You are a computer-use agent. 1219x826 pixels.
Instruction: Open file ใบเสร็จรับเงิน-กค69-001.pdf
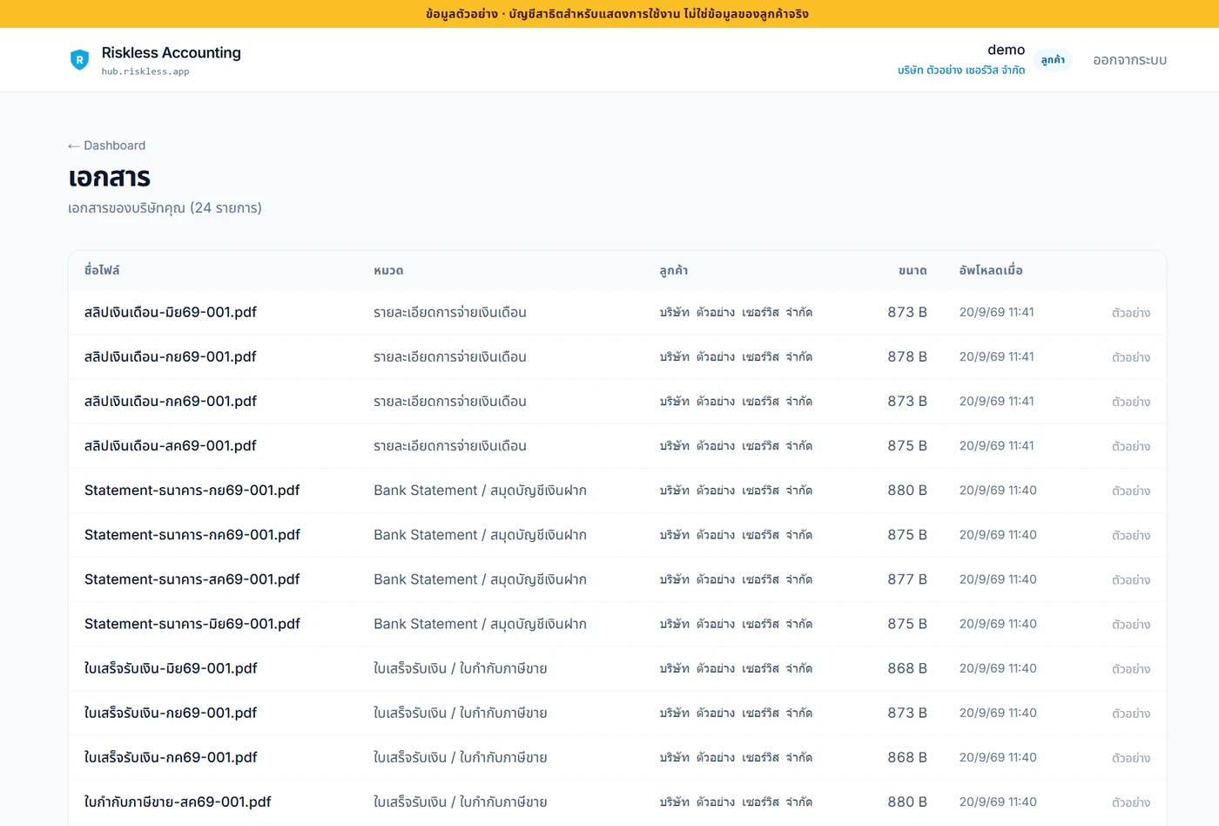[171, 757]
